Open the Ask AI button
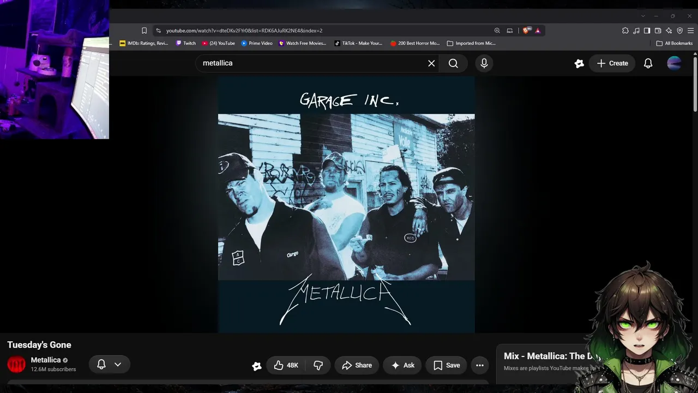The image size is (698, 393). (x=402, y=365)
